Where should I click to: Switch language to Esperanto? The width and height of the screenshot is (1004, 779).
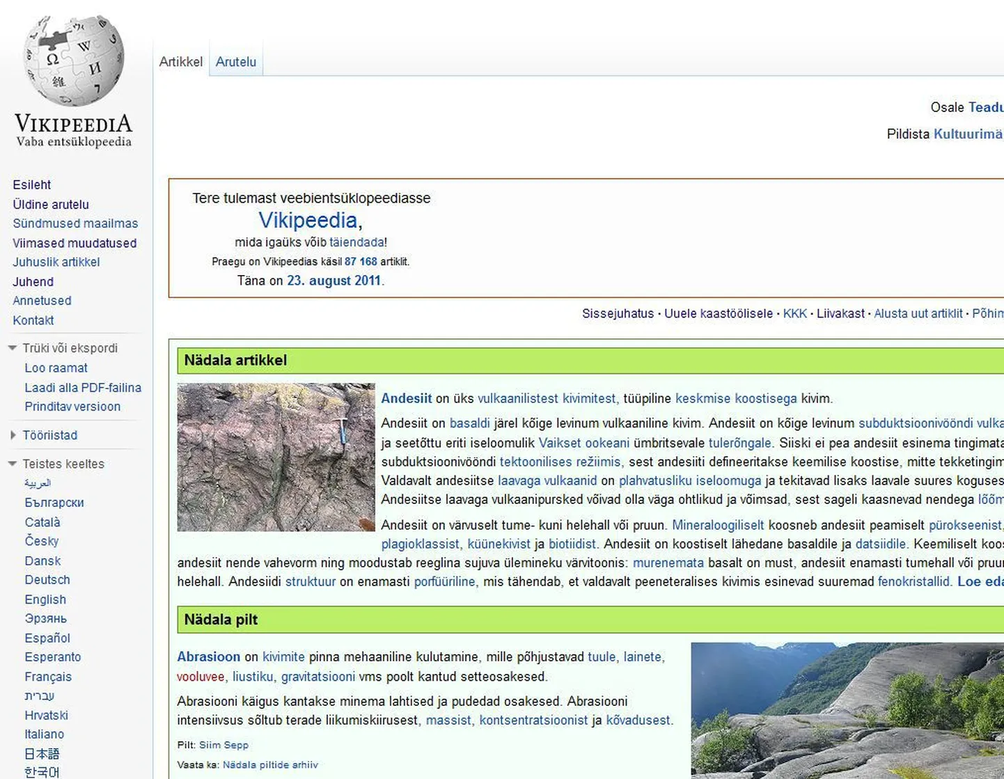(53, 657)
